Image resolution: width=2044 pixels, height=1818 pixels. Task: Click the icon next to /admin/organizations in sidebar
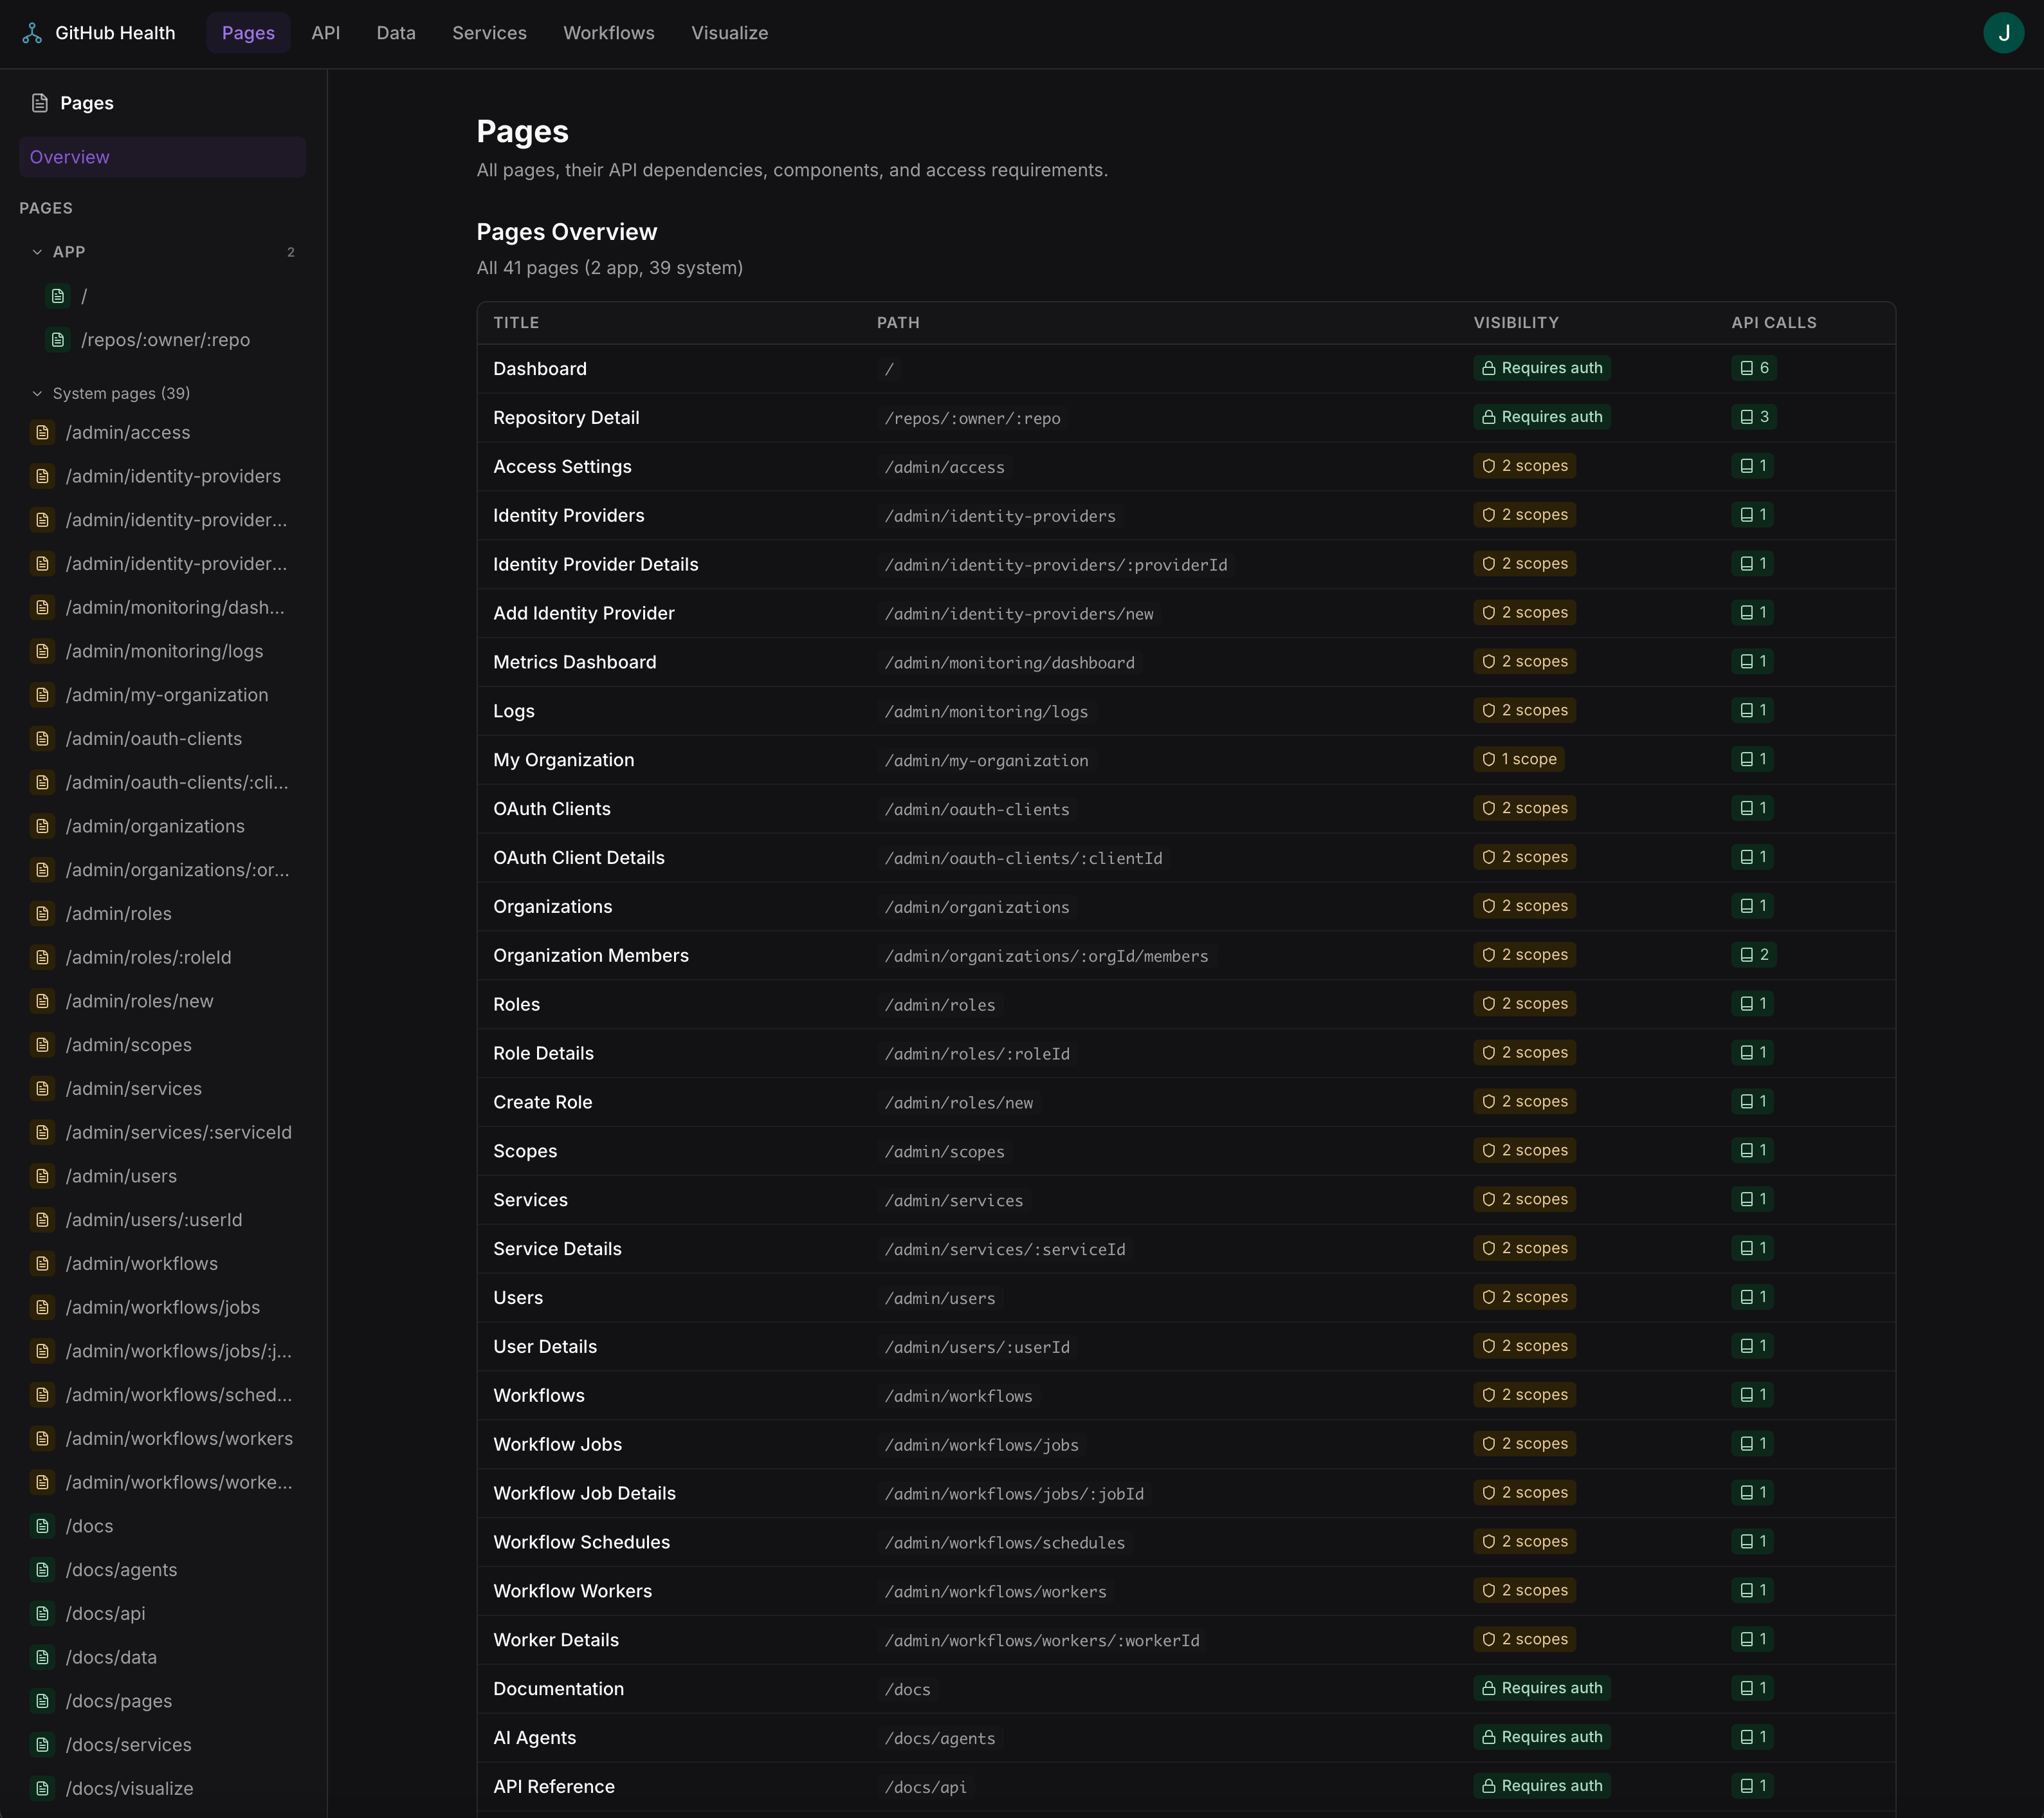[x=42, y=827]
